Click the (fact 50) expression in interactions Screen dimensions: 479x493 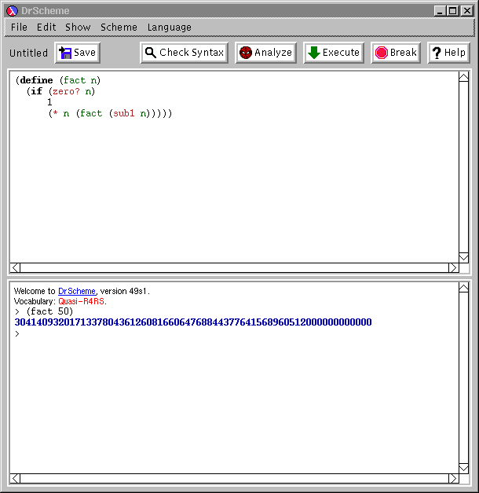tap(49, 311)
